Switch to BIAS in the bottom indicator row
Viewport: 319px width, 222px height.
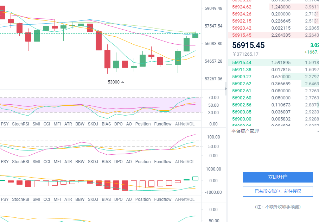106,199
